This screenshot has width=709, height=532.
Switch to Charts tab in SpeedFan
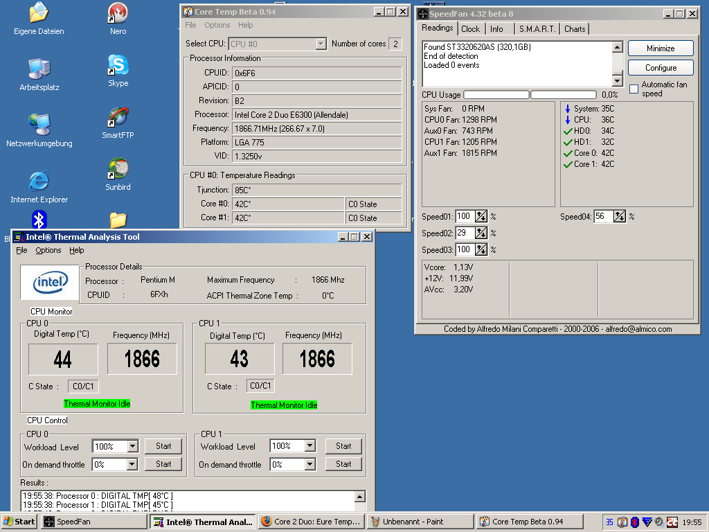[x=575, y=29]
